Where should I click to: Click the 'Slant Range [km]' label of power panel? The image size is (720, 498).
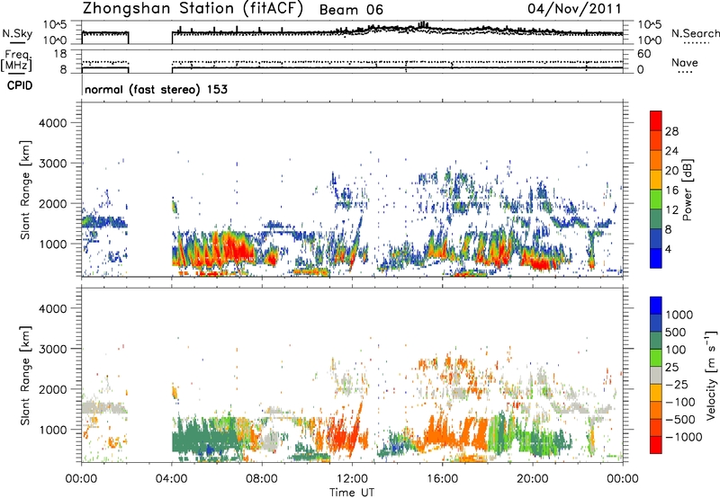pyautogui.click(x=25, y=190)
